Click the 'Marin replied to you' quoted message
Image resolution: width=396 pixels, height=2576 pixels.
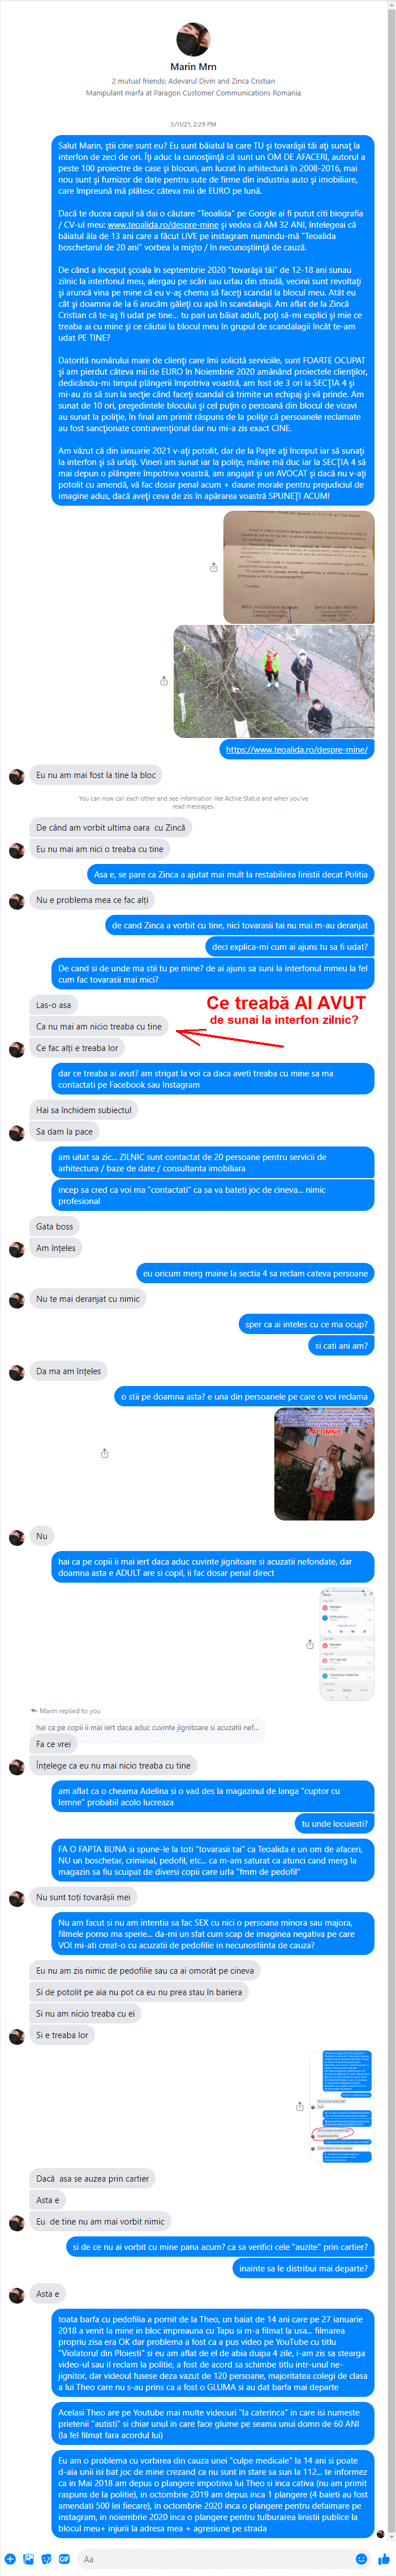pyautogui.click(x=147, y=1727)
